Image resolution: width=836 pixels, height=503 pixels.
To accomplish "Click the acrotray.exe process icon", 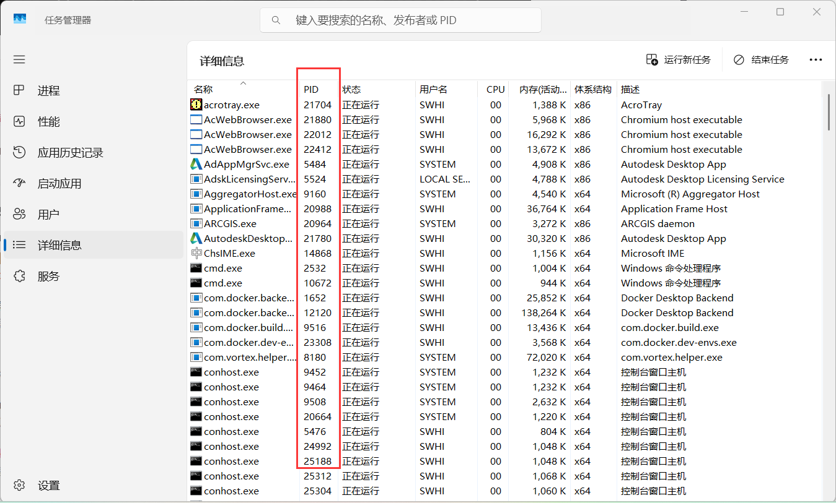I will [x=196, y=105].
